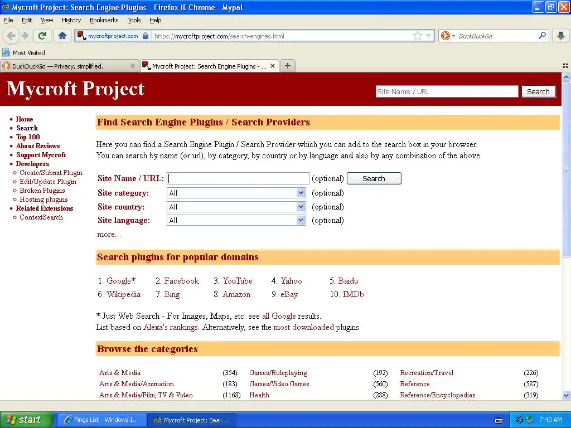Viewport: 571px width, 428px height.
Task: Close the Mycroft Project tab
Action: 272,66
